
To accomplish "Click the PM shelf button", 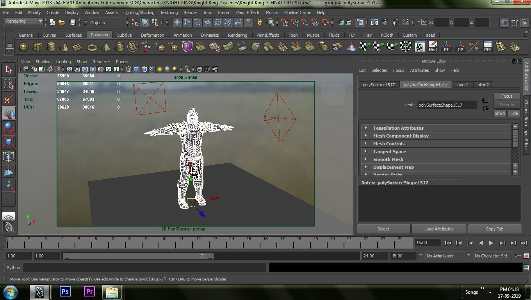I will click(487, 47).
